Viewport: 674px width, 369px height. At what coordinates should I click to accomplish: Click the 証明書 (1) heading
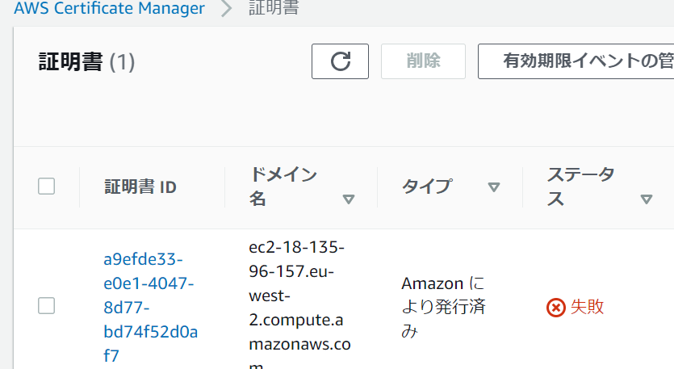[x=86, y=61]
